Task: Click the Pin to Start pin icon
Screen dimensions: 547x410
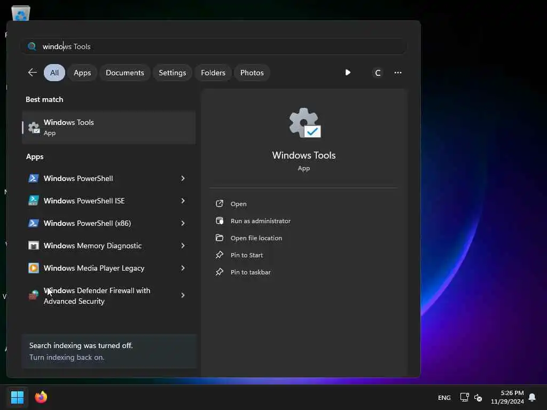Action: (x=220, y=255)
